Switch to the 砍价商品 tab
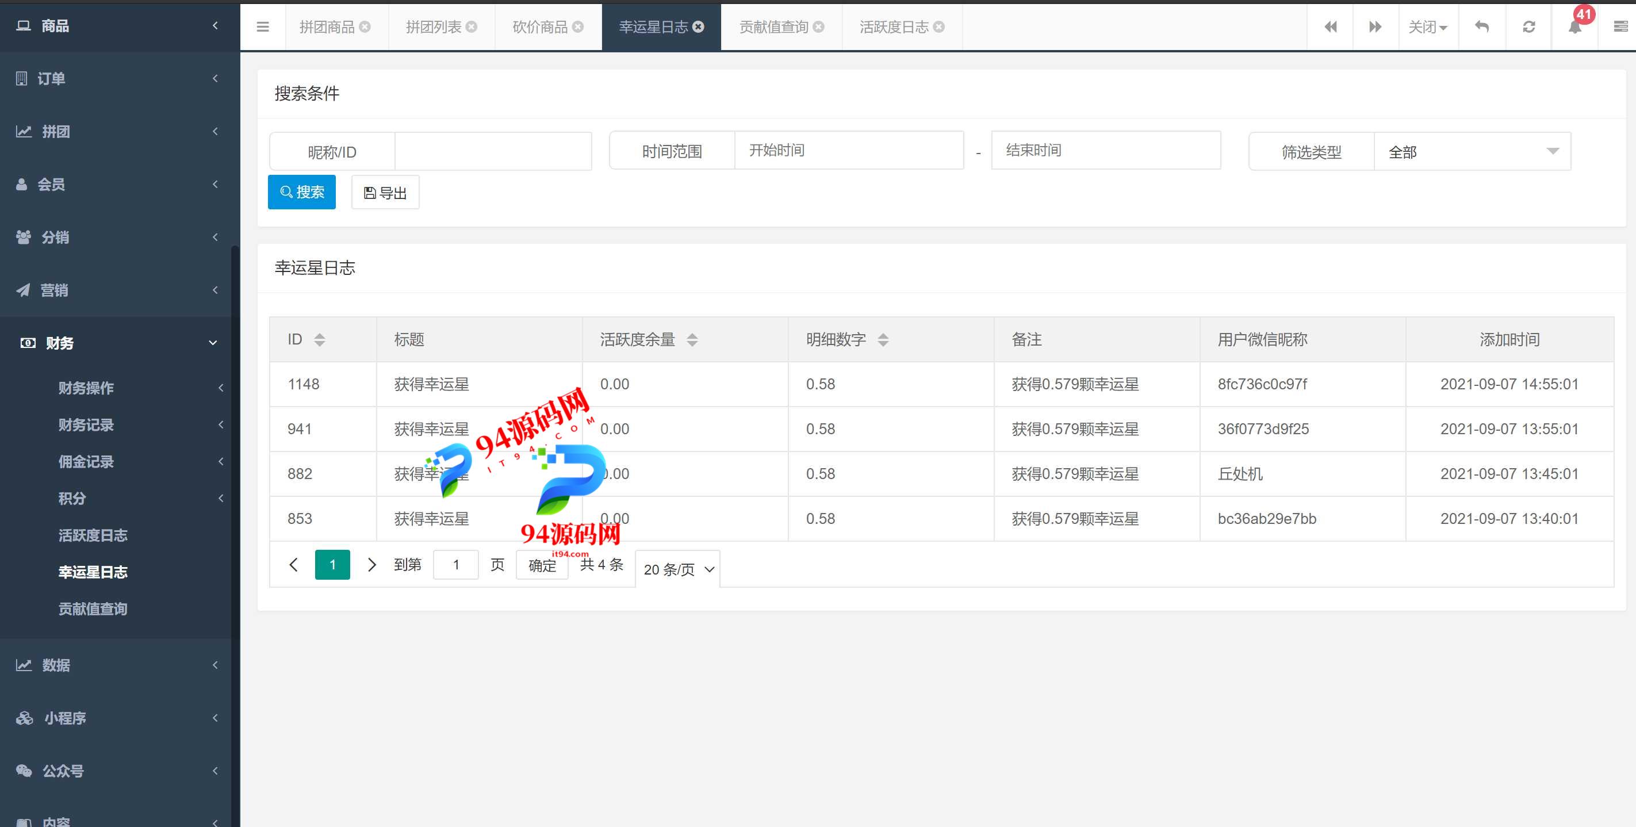Image resolution: width=1636 pixels, height=827 pixels. pyautogui.click(x=540, y=26)
